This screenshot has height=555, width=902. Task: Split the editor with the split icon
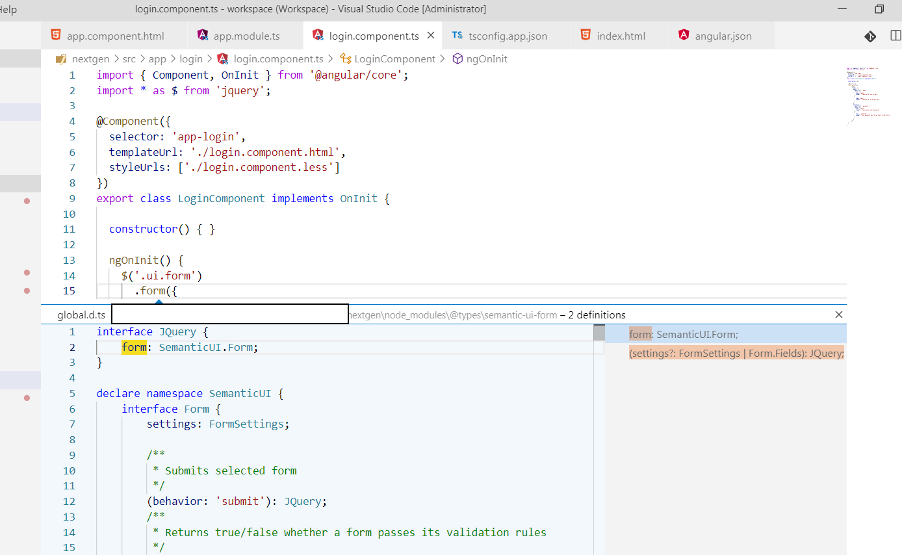click(x=896, y=36)
